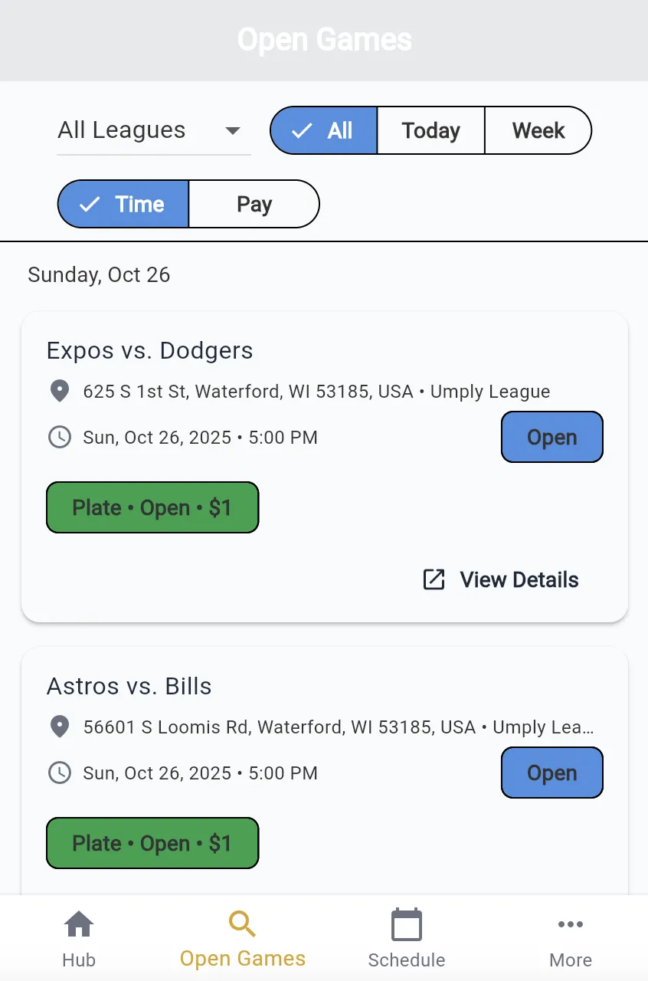
Task: Click the location pin for Astros vs. Bills
Action: 60,727
